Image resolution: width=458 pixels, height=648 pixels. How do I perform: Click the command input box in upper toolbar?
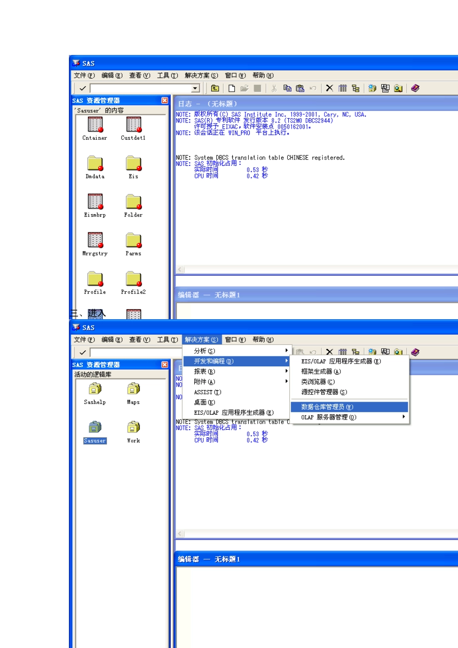[140, 88]
